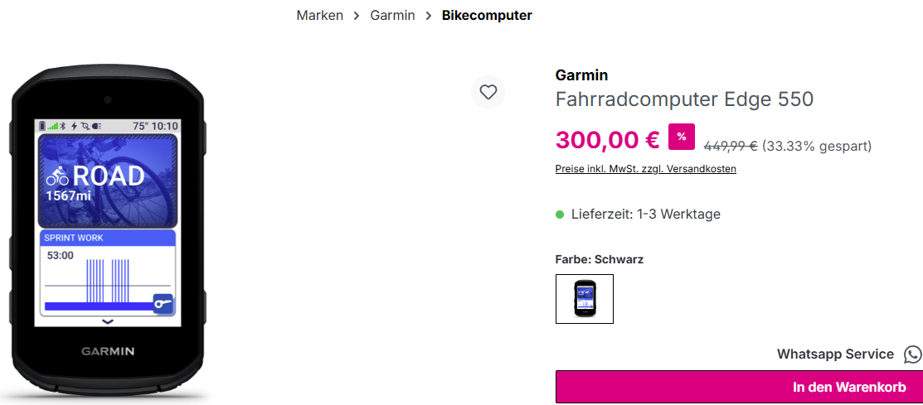Click the chevron after Marken breadcrumb

[357, 16]
